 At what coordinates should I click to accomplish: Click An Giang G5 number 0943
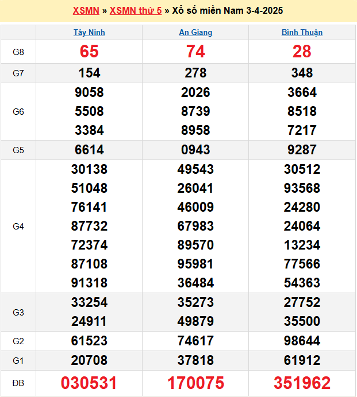click(x=195, y=150)
